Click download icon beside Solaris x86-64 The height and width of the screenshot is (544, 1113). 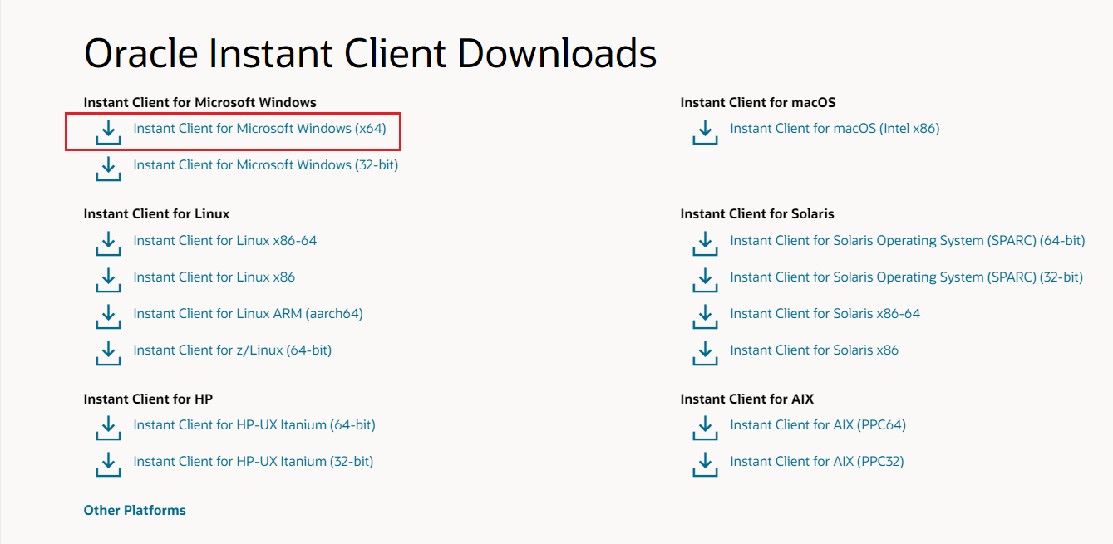tap(705, 316)
